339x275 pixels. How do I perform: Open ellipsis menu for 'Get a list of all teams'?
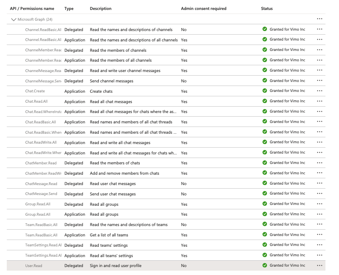[x=319, y=235]
